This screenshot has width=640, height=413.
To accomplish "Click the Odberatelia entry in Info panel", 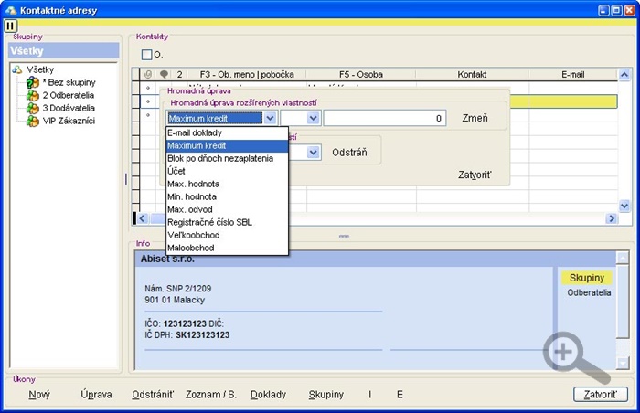I will point(589,292).
